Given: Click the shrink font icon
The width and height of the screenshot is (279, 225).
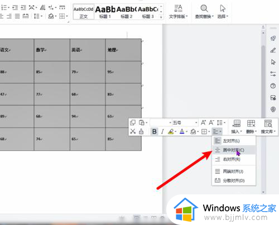Looking at the screenshot, I should [211, 123].
